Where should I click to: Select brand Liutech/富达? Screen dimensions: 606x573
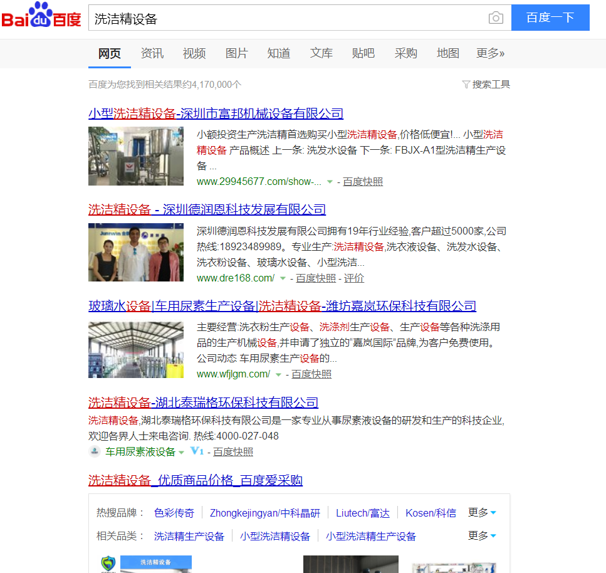363,513
